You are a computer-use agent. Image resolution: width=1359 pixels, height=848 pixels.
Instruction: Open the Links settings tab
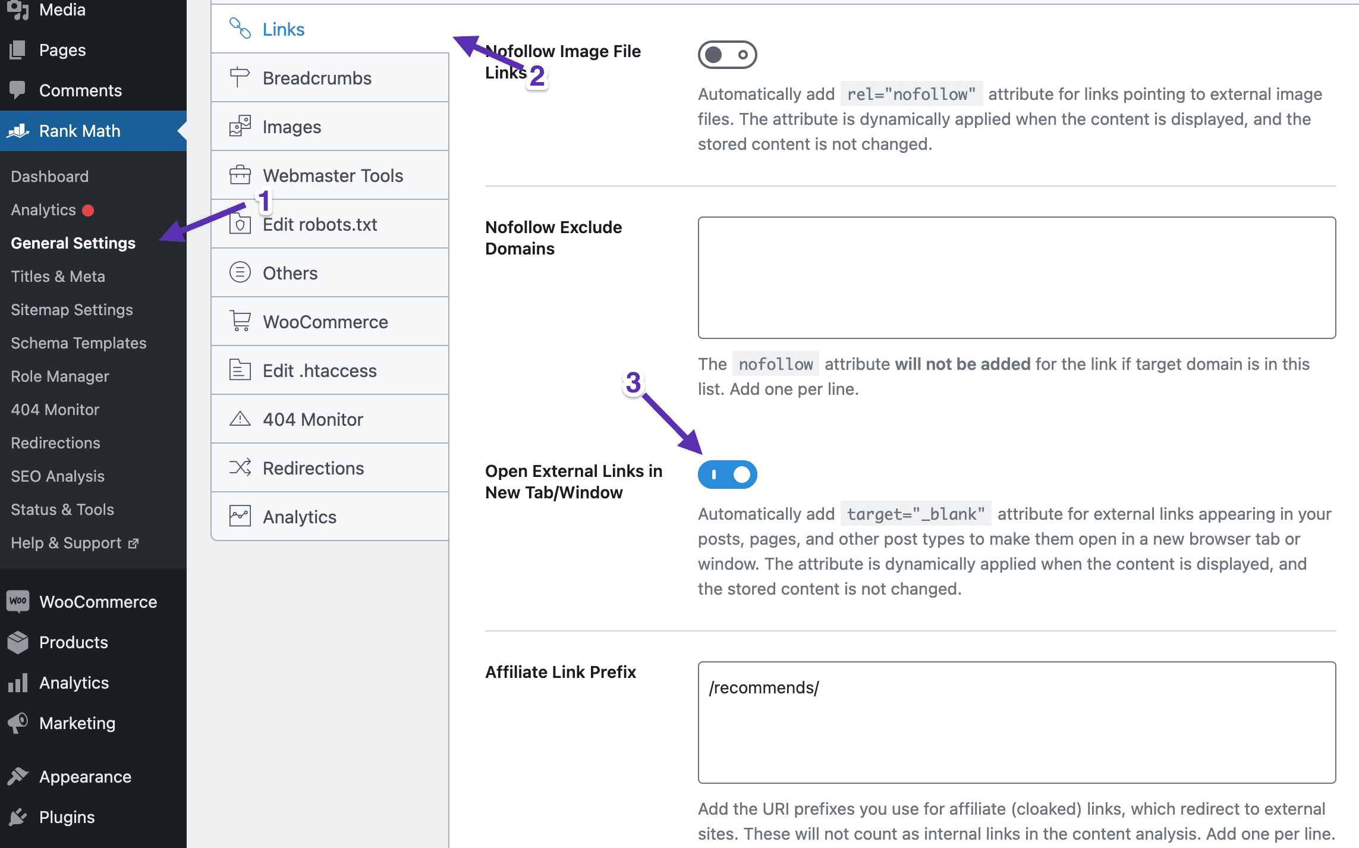284,29
